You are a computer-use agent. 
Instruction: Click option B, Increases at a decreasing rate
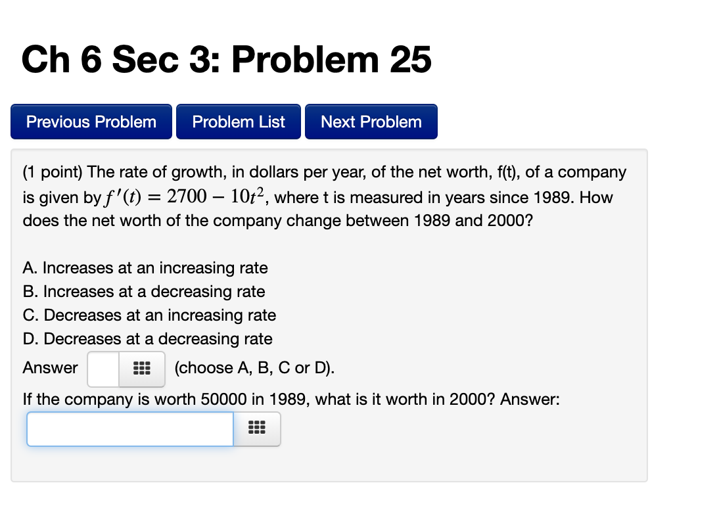click(x=144, y=291)
